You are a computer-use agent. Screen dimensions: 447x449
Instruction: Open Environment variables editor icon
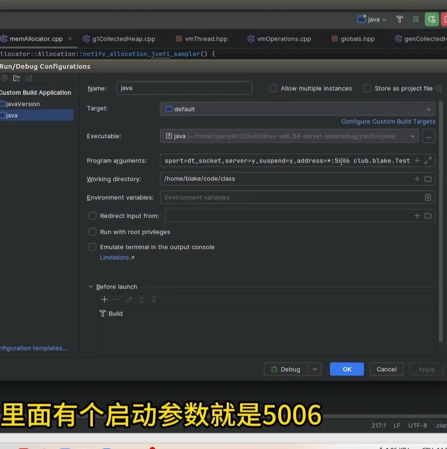428,197
